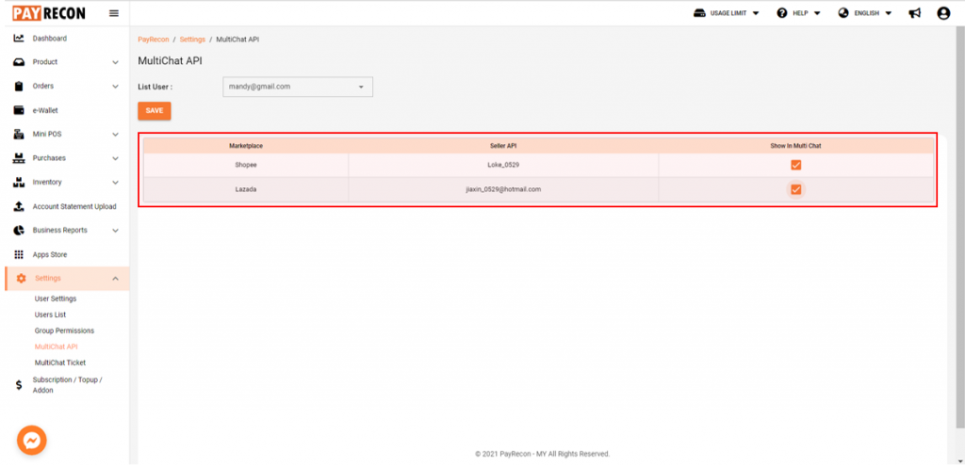Go to Settings breadcrumb link
Viewport: 965px width, 466px height.
tap(192, 40)
